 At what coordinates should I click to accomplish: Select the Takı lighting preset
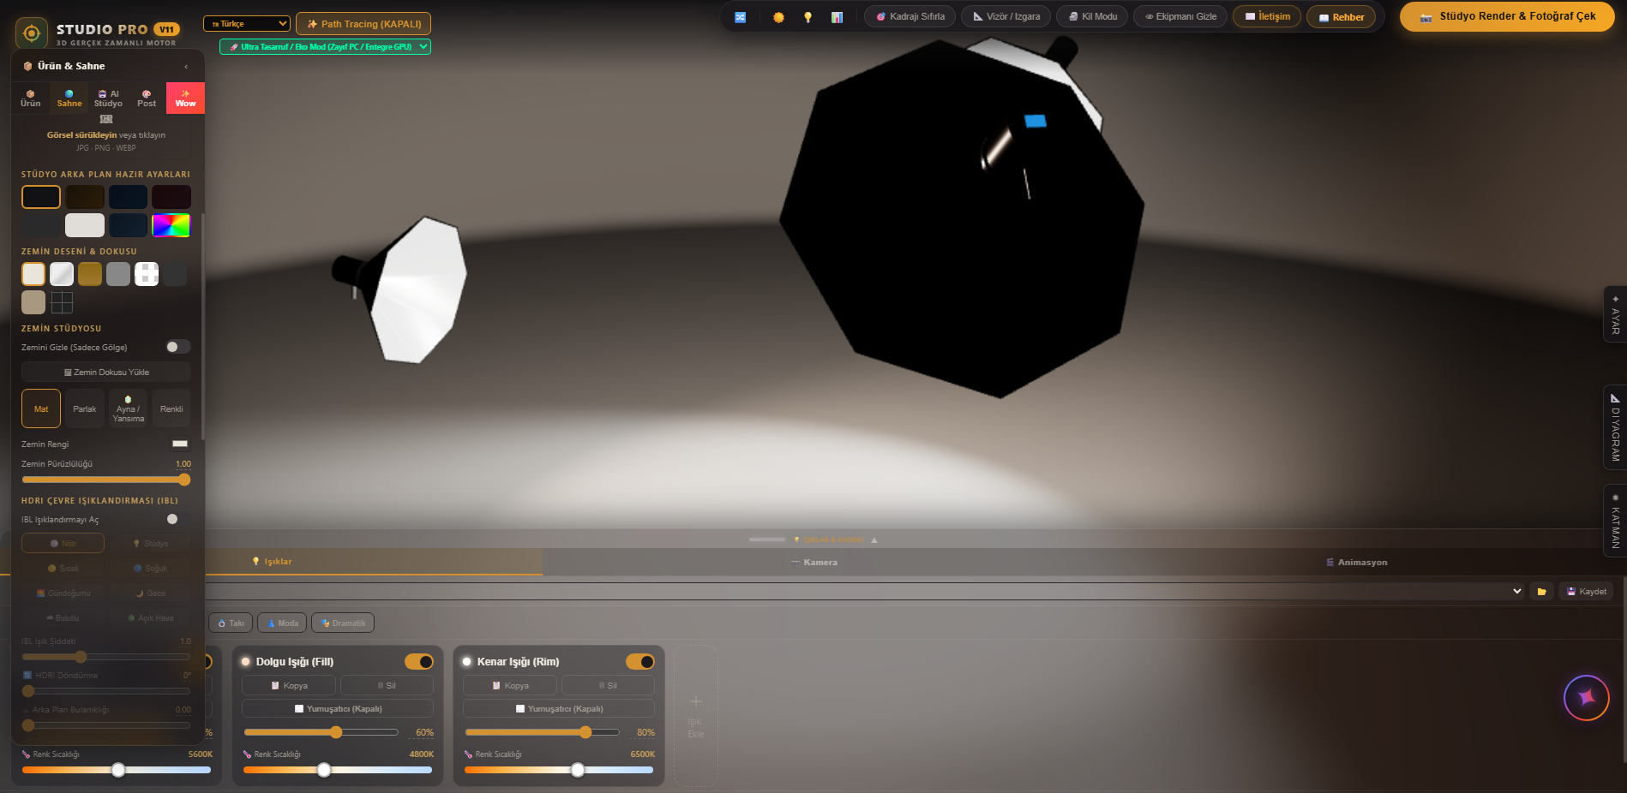pyautogui.click(x=231, y=623)
